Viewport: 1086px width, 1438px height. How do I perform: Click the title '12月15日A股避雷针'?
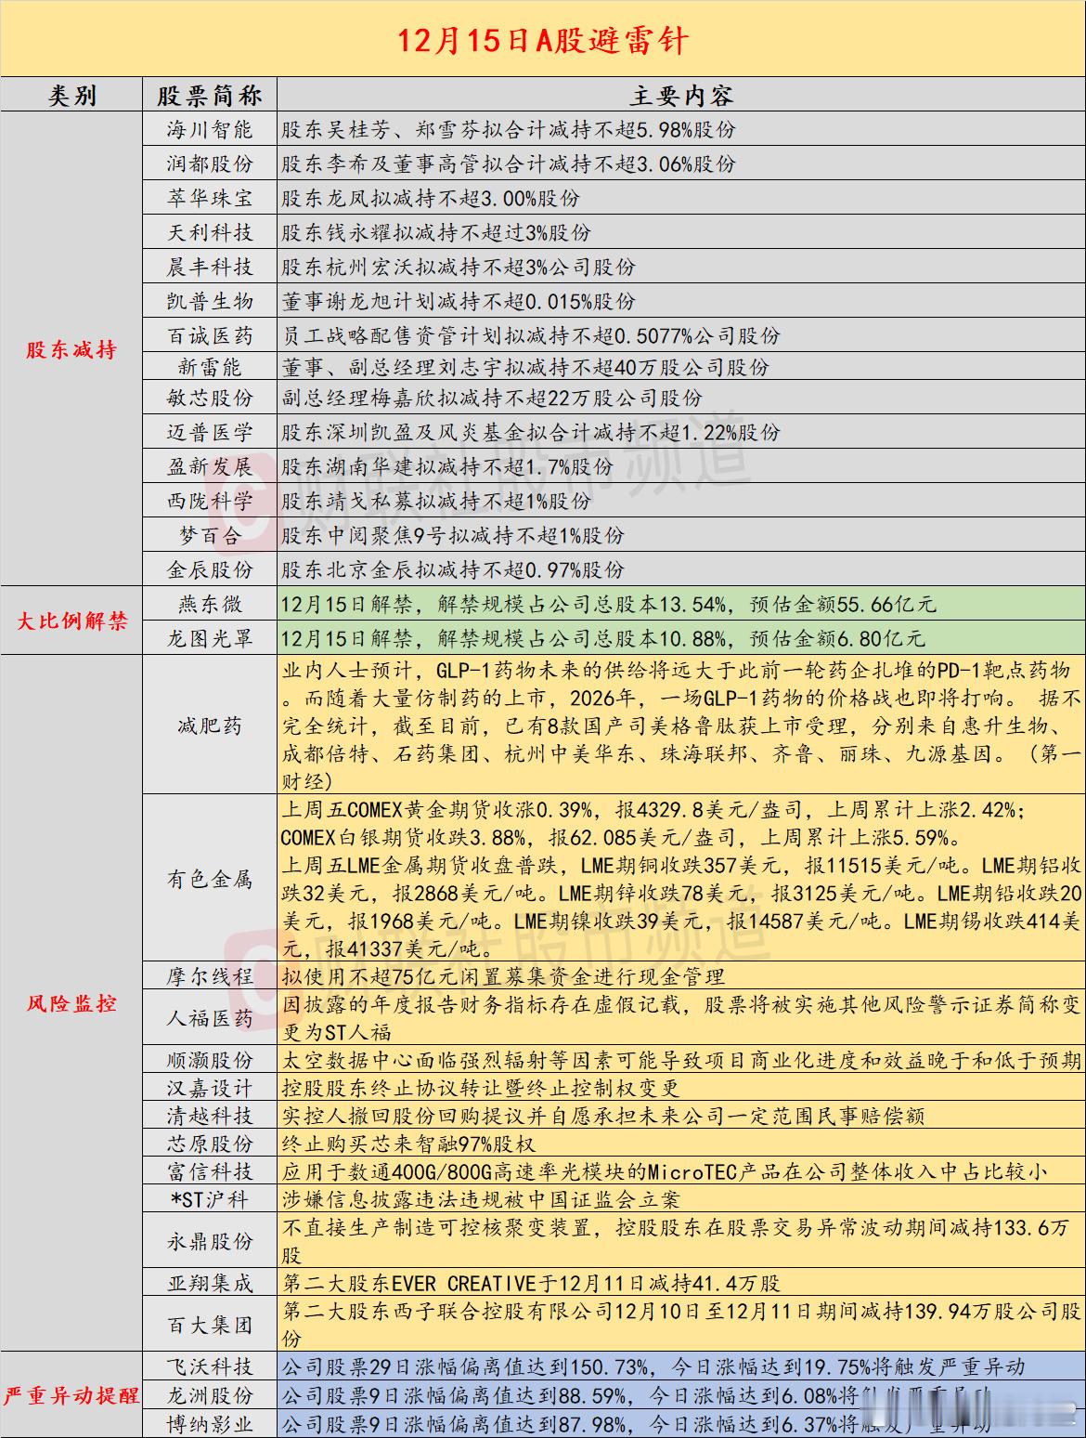543,42
